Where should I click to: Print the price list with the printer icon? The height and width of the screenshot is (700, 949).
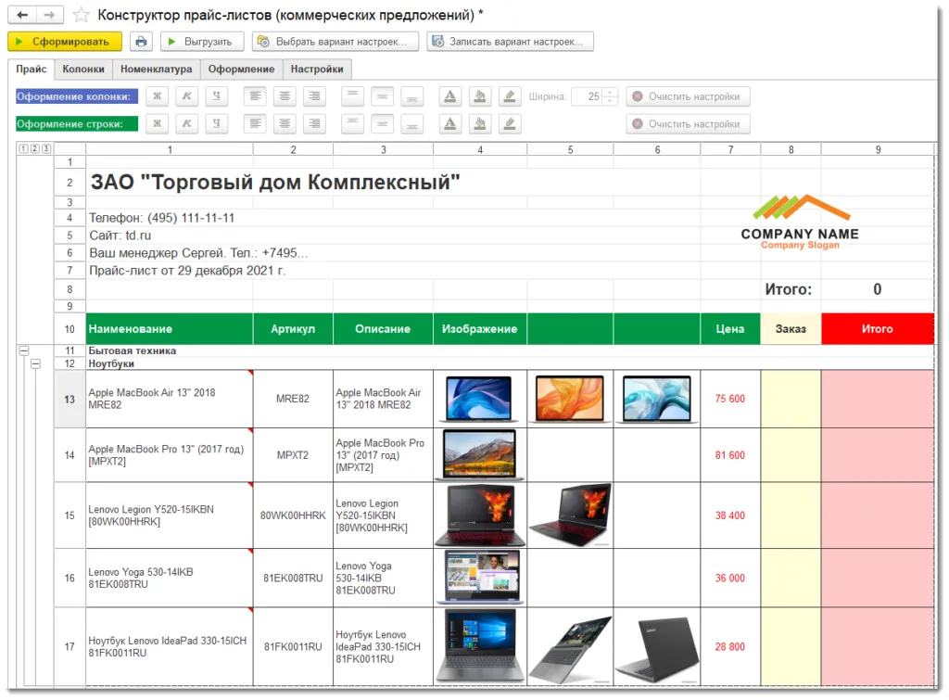(141, 42)
